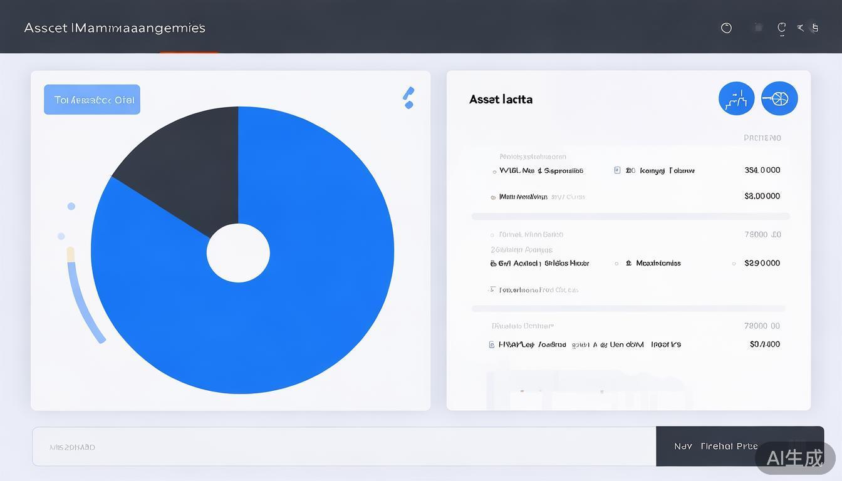
Task: Toggle the radio marker on the first asset row
Action: [493, 170]
